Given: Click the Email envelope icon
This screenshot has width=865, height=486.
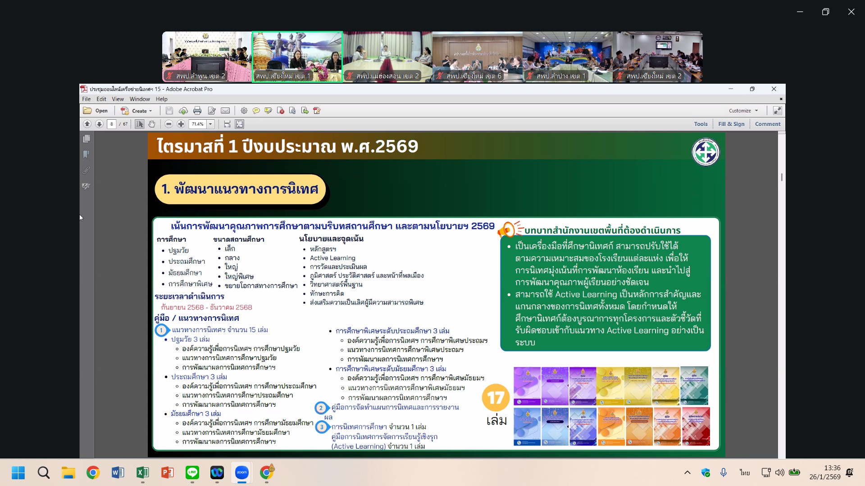Looking at the screenshot, I should (225, 111).
